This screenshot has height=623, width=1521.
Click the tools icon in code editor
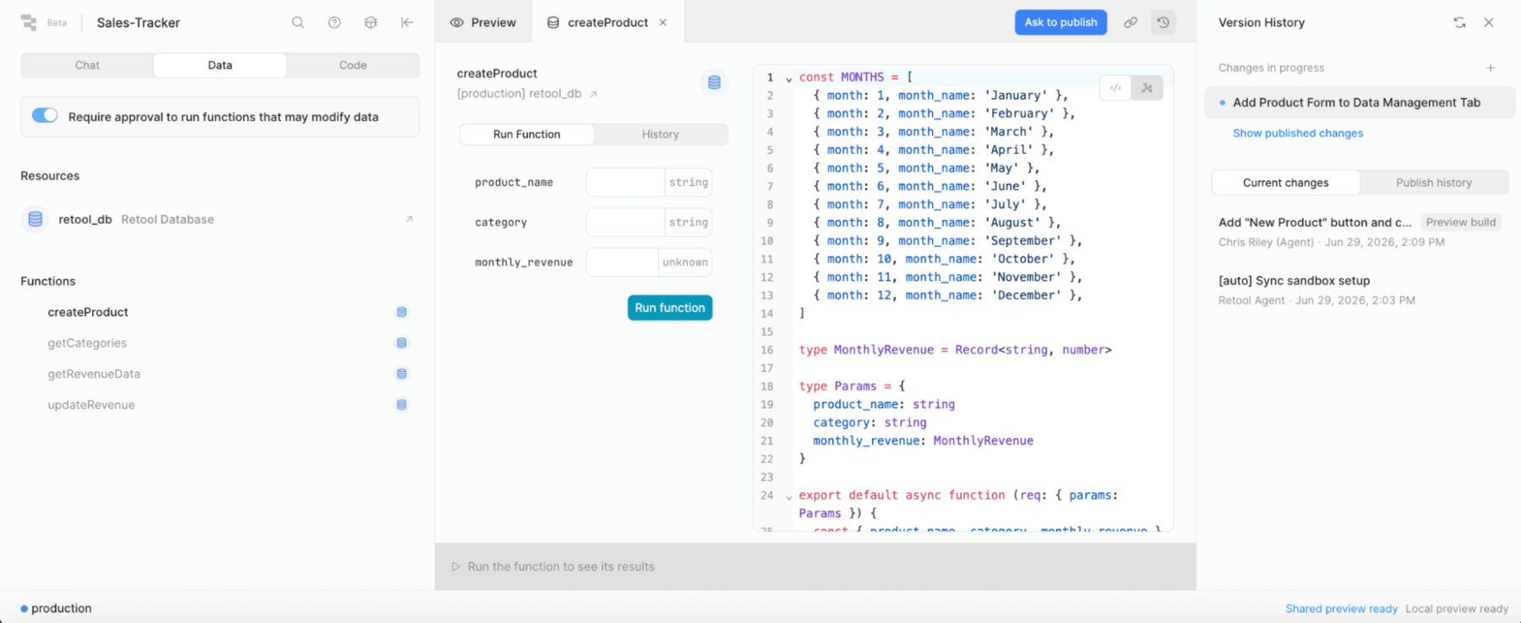coord(1147,88)
